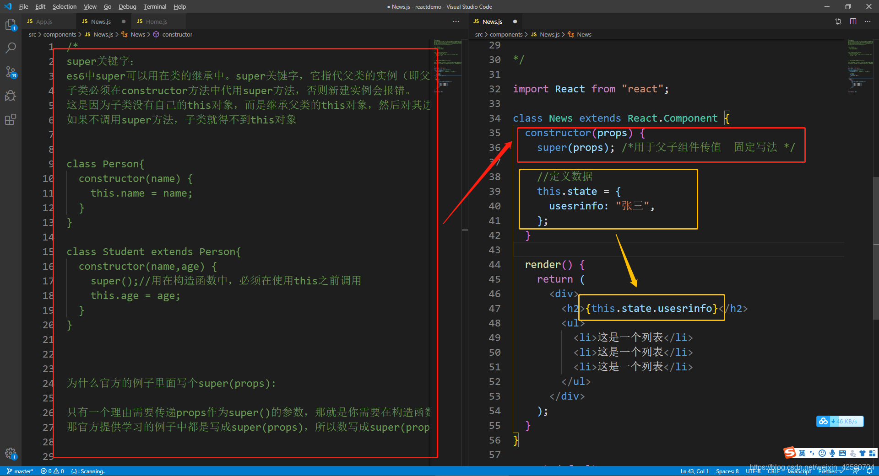879x476 pixels.
Task: Open the Help menu
Action: (x=180, y=6)
